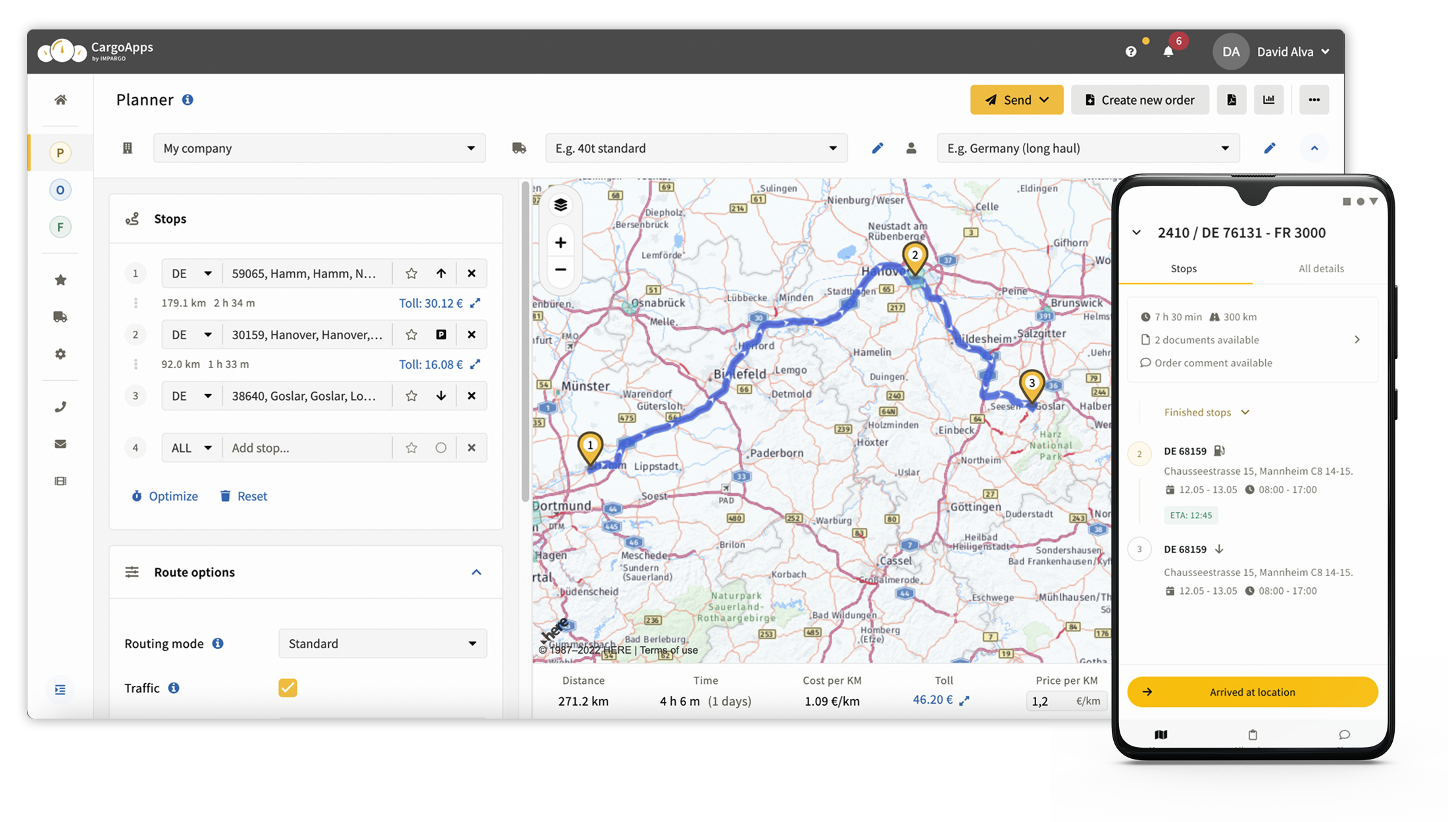Screen dimensions: 1448x822
Task: Open the three-dots more menu
Action: (x=1314, y=100)
